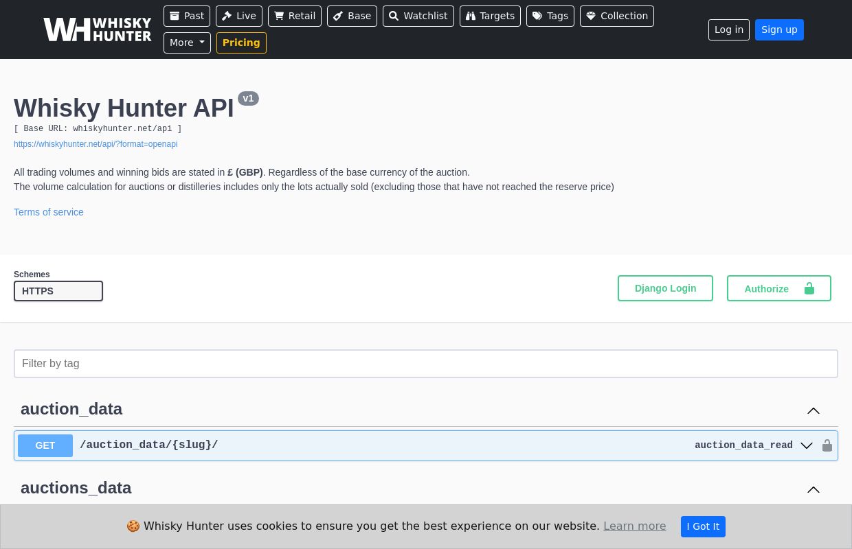Click the Sign up button
The width and height of the screenshot is (852, 549).
779,30
